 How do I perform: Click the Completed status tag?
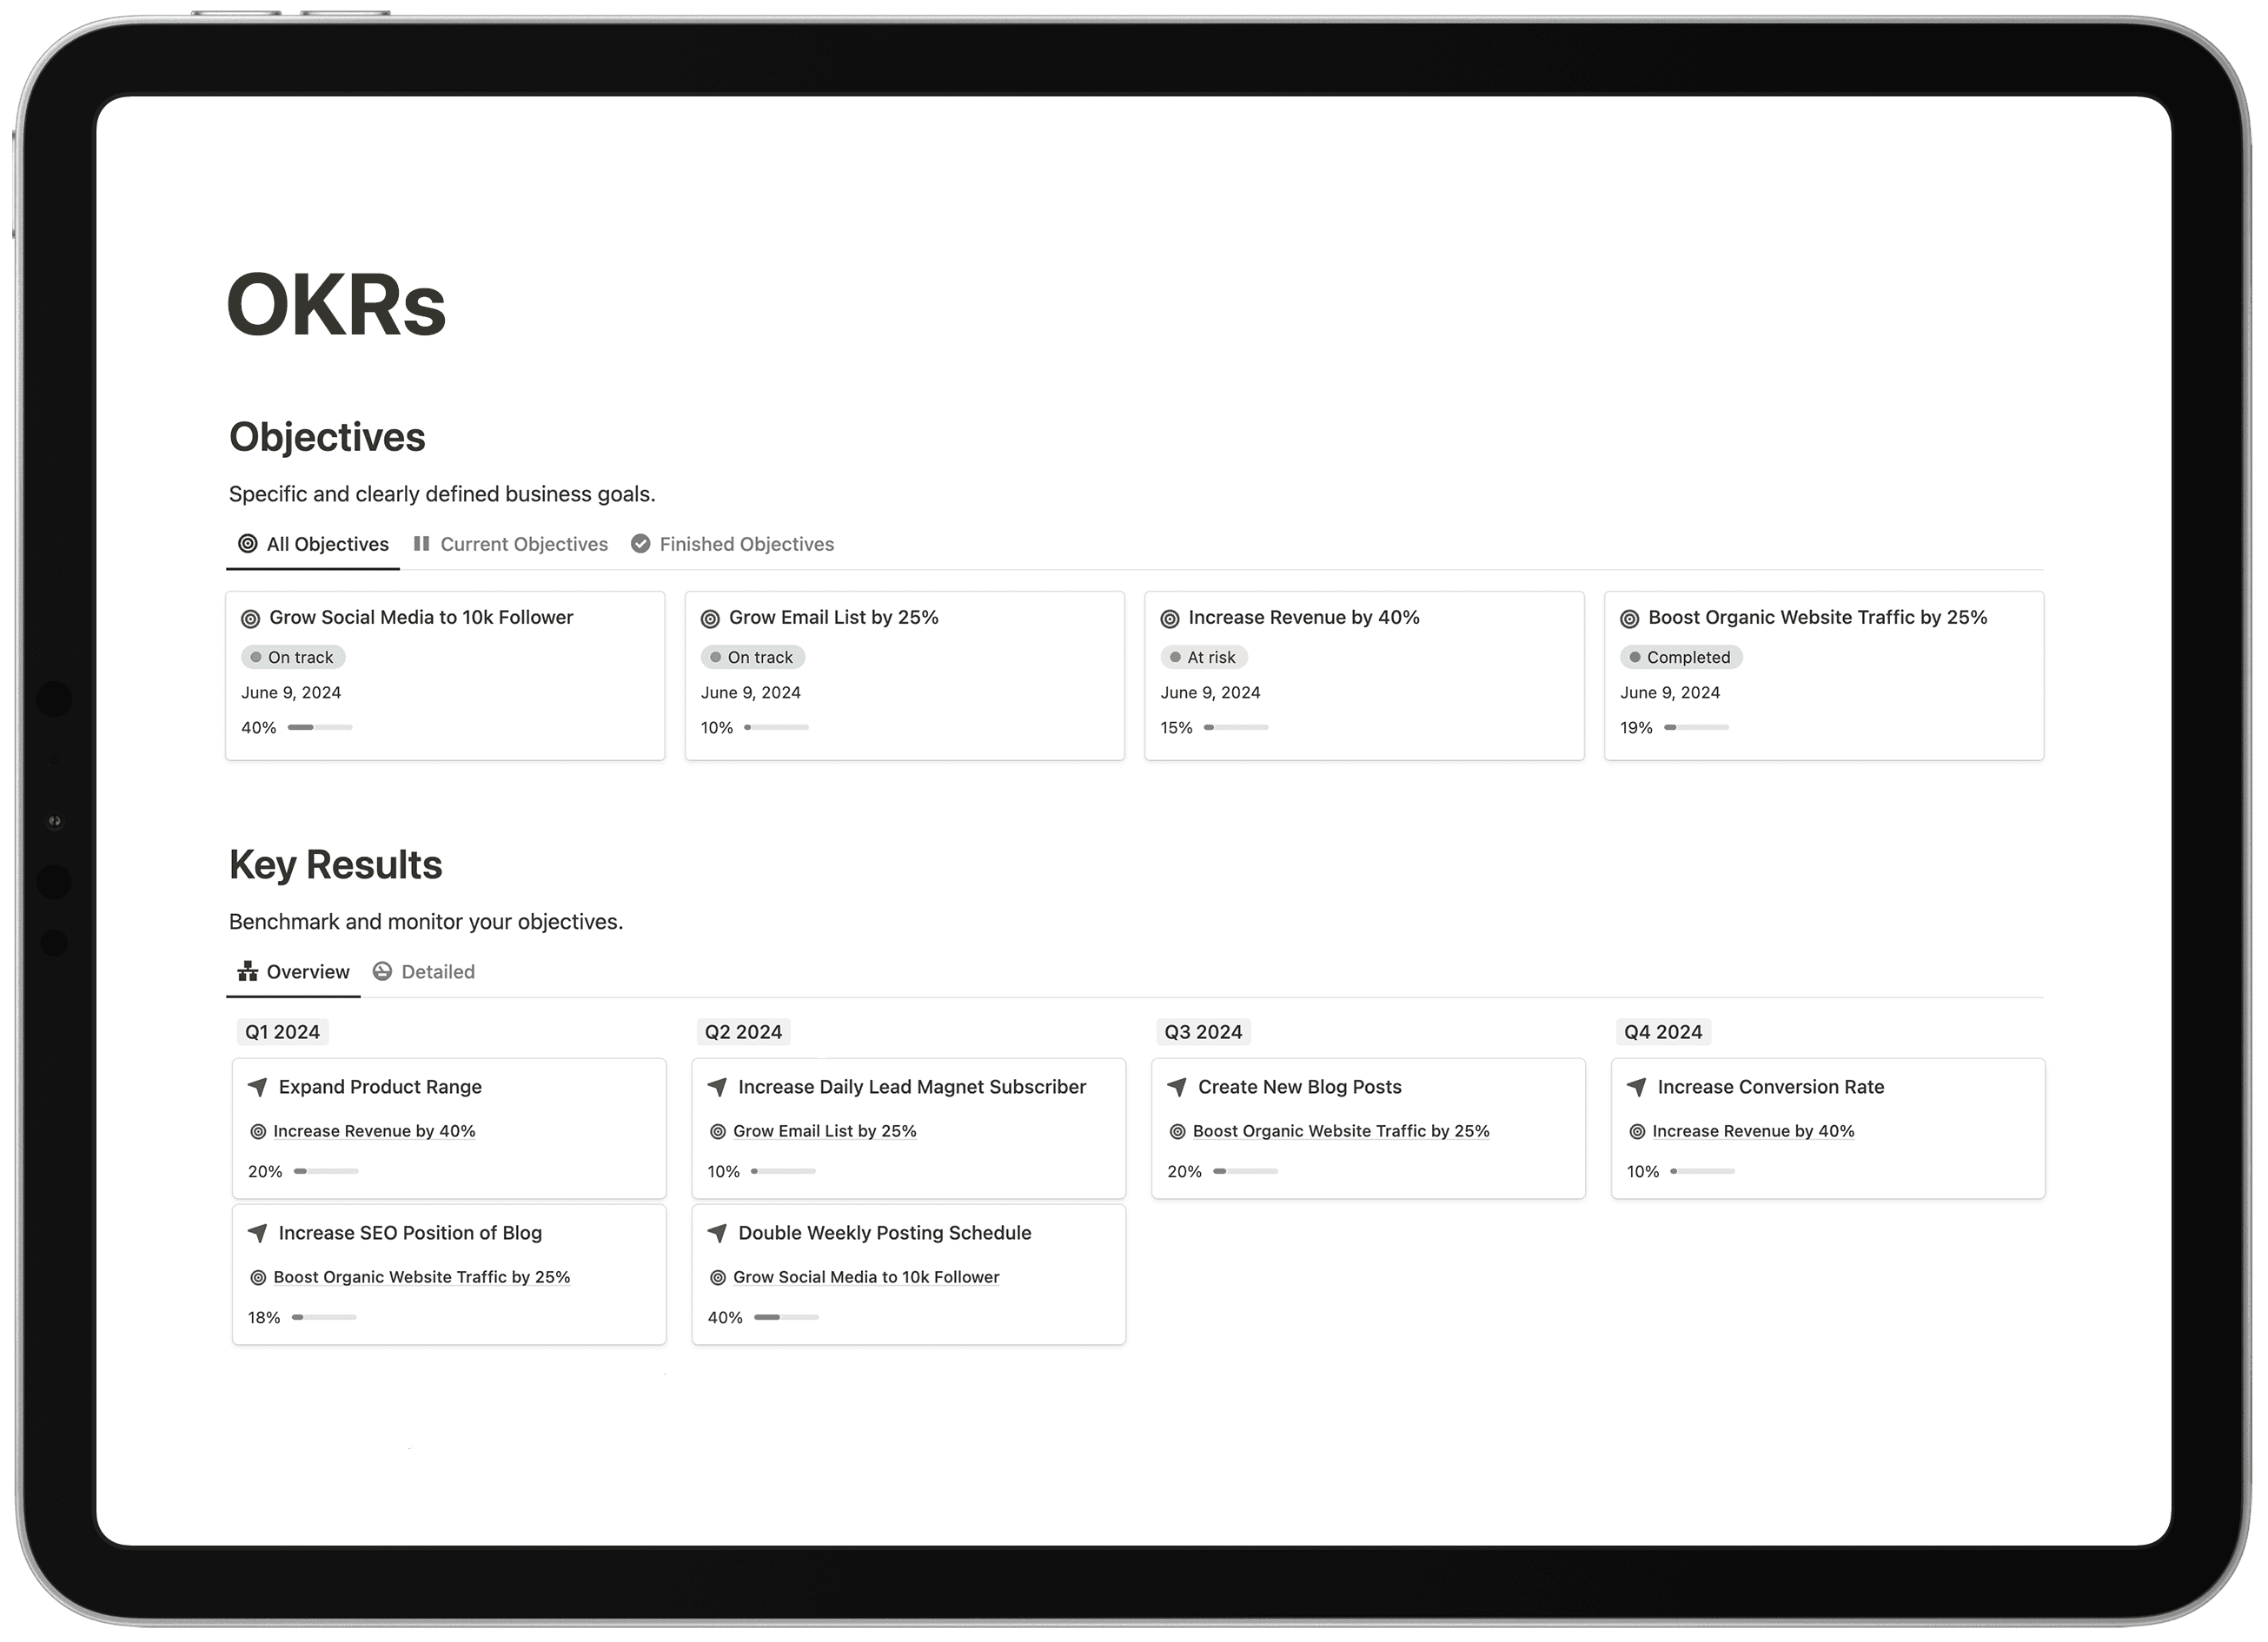[1681, 658]
